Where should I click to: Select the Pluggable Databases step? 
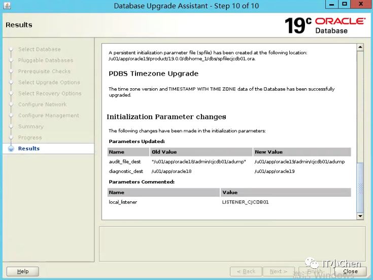46,60
